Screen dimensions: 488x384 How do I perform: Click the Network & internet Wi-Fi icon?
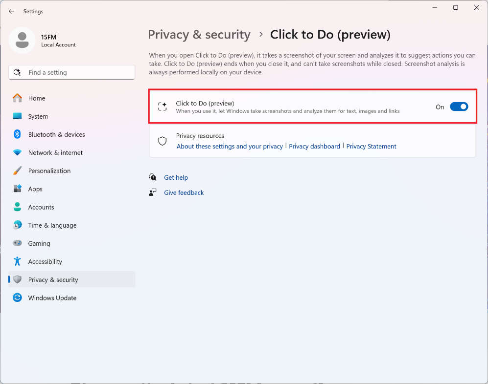click(x=18, y=152)
